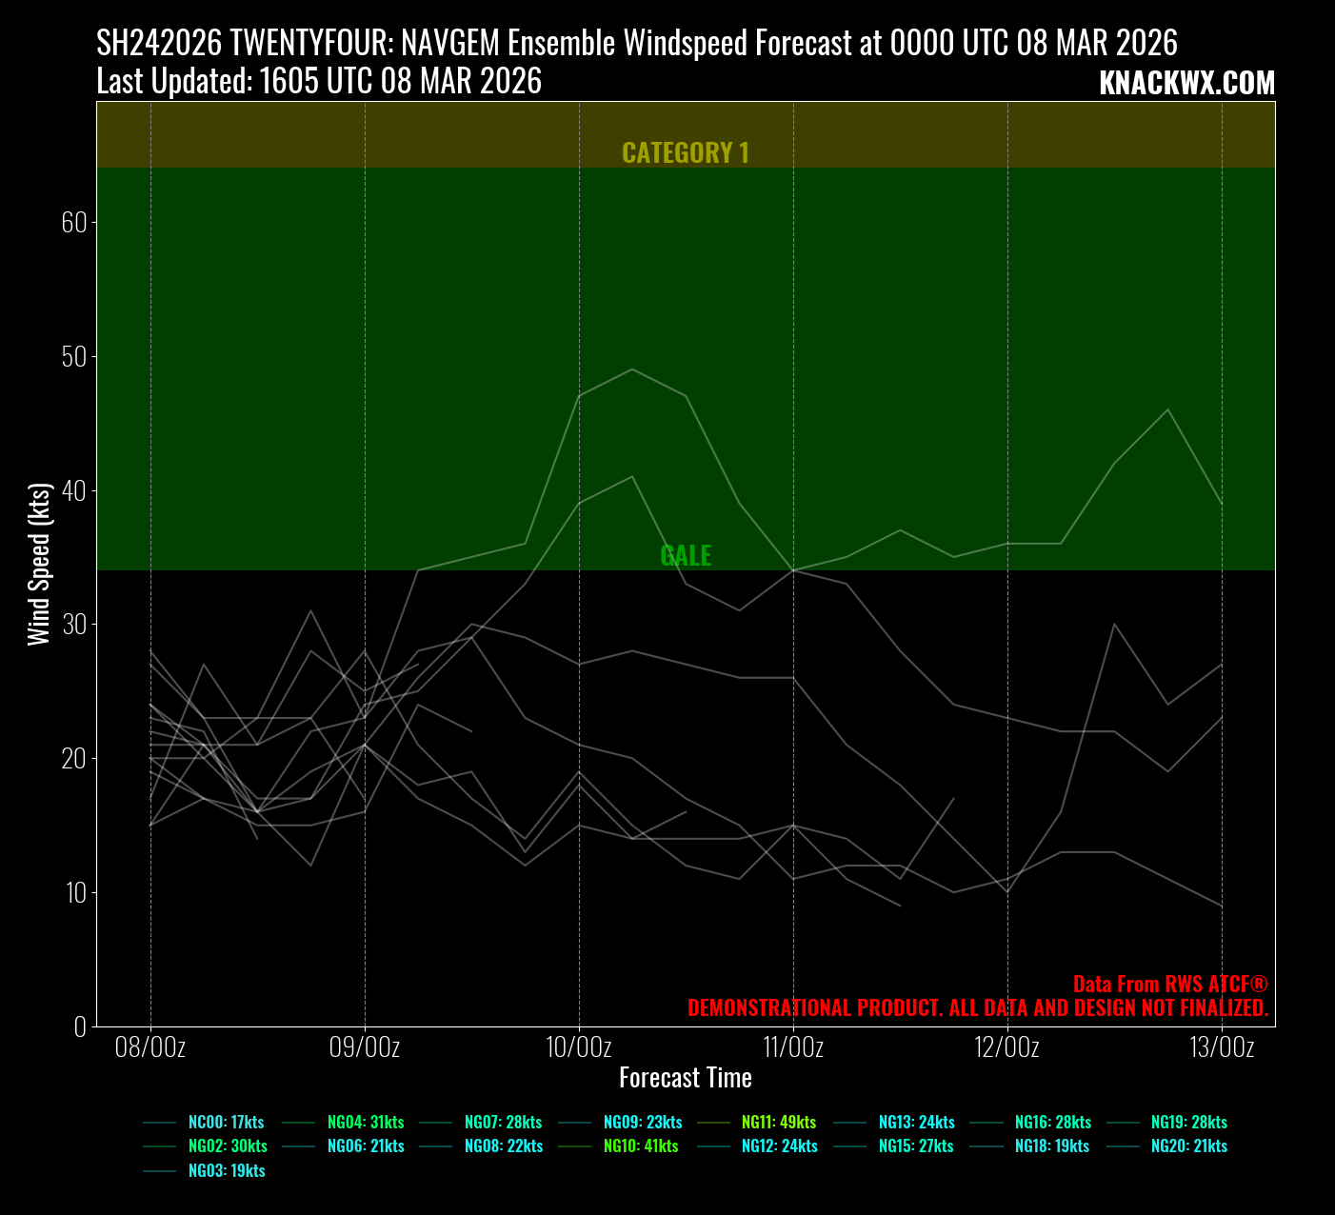Select the 13/00z time axis label
This screenshot has height=1215, width=1335.
point(1222,1047)
